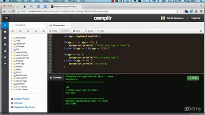
Task: Open the document icon in left sidebar
Action: (5, 32)
